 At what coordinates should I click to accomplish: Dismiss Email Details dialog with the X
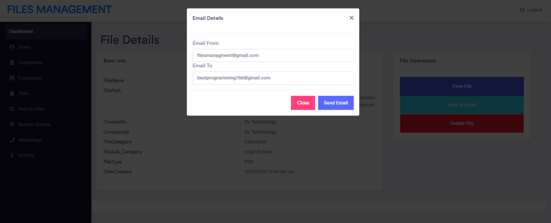click(351, 18)
